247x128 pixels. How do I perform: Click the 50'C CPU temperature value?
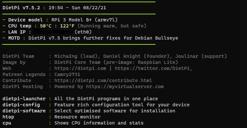click(x=46, y=26)
